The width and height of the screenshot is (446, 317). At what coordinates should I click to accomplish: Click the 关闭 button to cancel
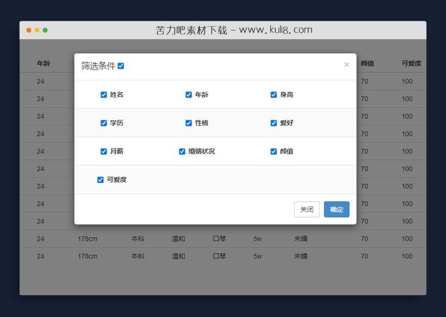[307, 209]
